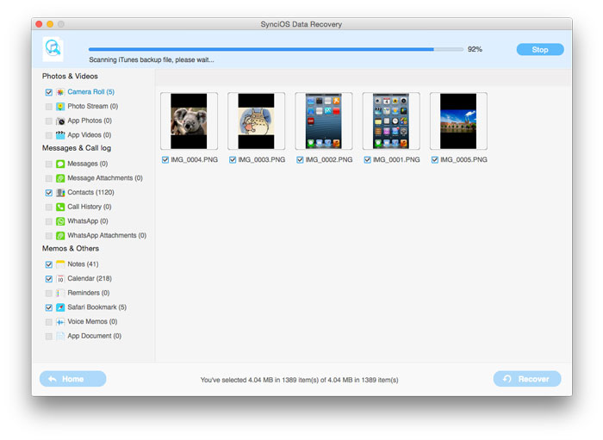Click the Call History phone icon

point(60,208)
